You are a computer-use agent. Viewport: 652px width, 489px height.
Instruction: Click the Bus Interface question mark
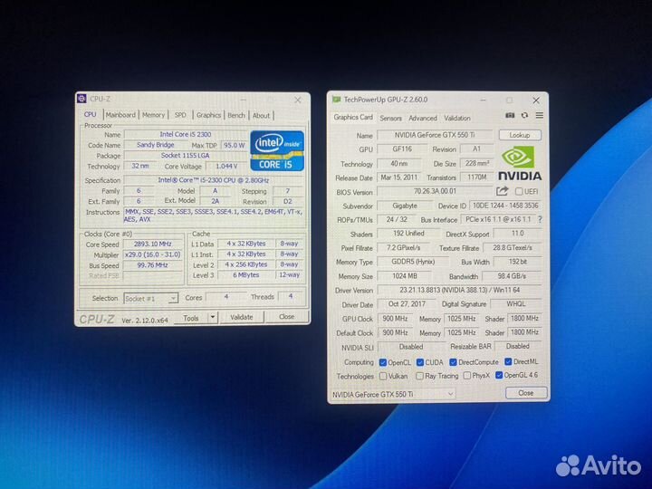tap(540, 219)
